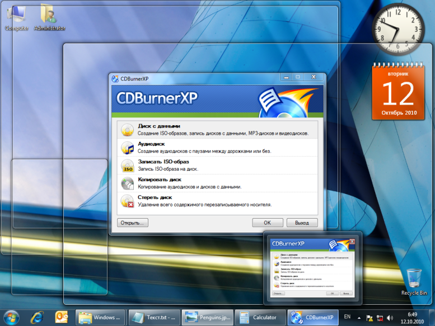Switch to Calculator taskbar button
This screenshot has width=435, height=326.
click(x=260, y=318)
